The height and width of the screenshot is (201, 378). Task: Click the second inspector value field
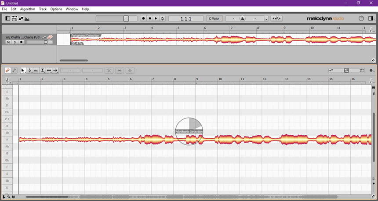click(92, 71)
